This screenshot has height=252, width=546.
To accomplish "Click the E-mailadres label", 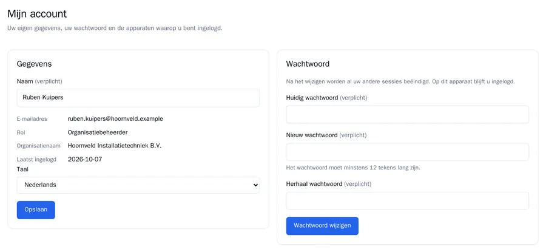I will [32, 119].
